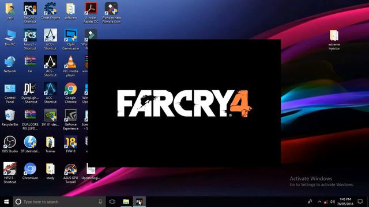The height and width of the screenshot is (207, 369).
Task: Click the Far Cry 4 splash screen
Action: tap(184, 103)
